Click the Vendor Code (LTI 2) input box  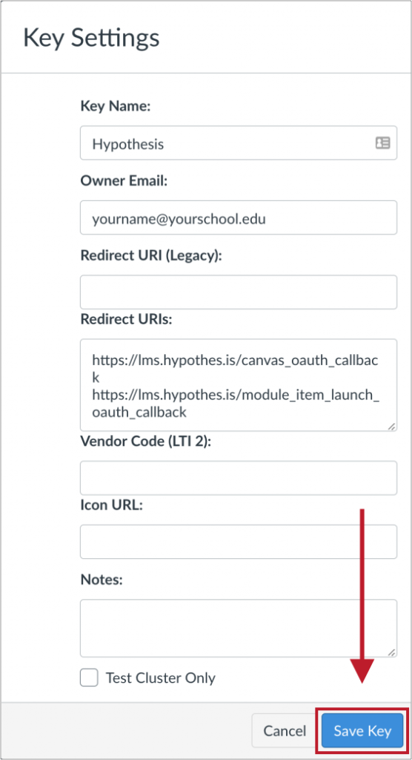239,478
